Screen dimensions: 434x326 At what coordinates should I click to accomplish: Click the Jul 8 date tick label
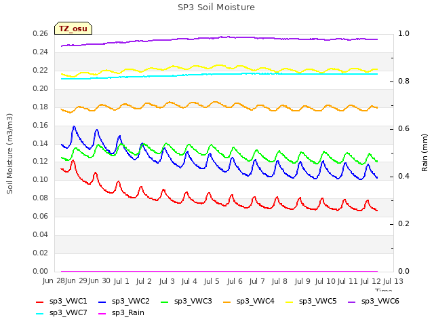click(x=279, y=281)
